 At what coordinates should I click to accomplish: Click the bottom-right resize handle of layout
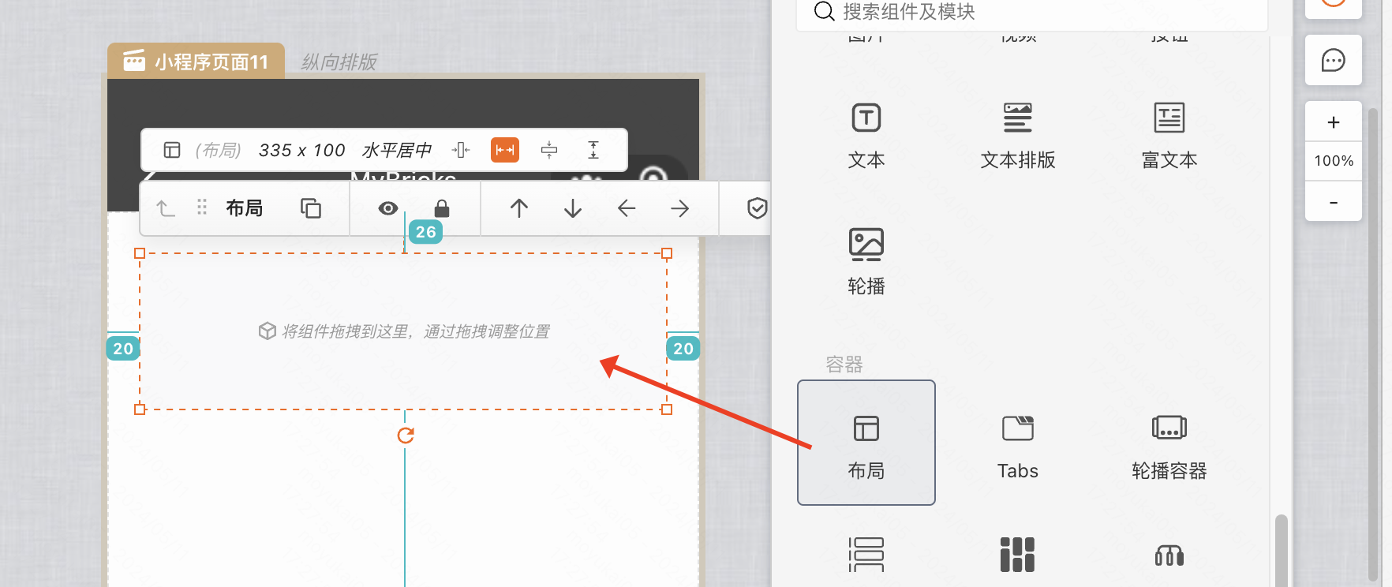pyautogui.click(x=667, y=409)
